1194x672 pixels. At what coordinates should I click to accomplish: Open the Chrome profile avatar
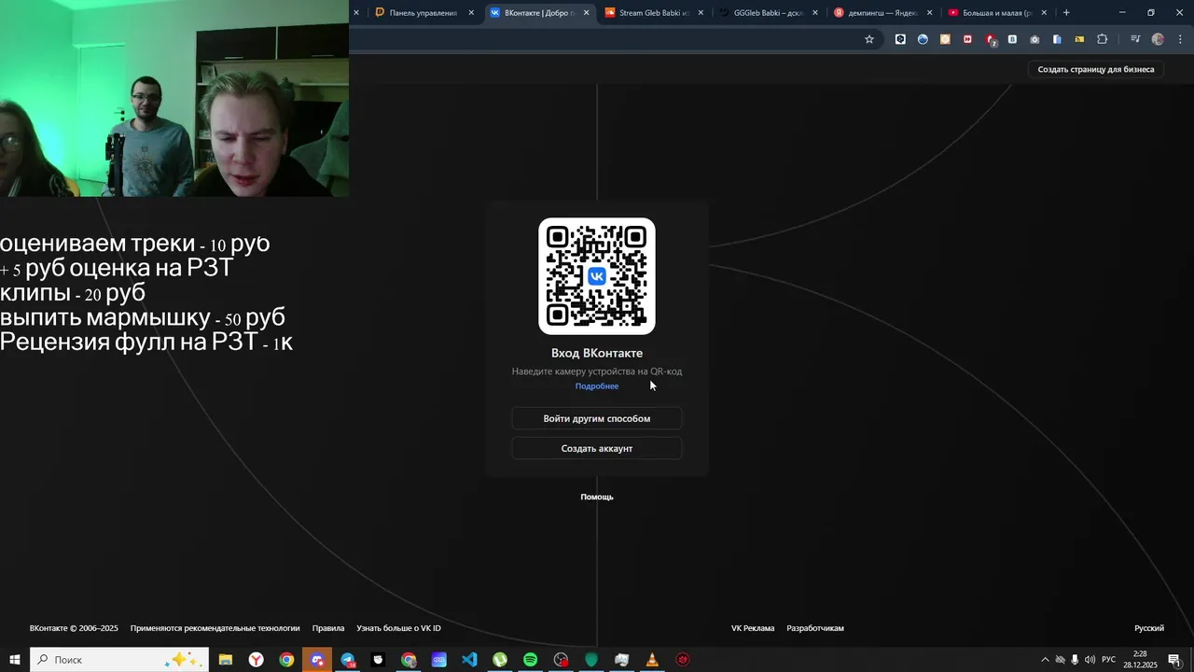tap(1158, 39)
